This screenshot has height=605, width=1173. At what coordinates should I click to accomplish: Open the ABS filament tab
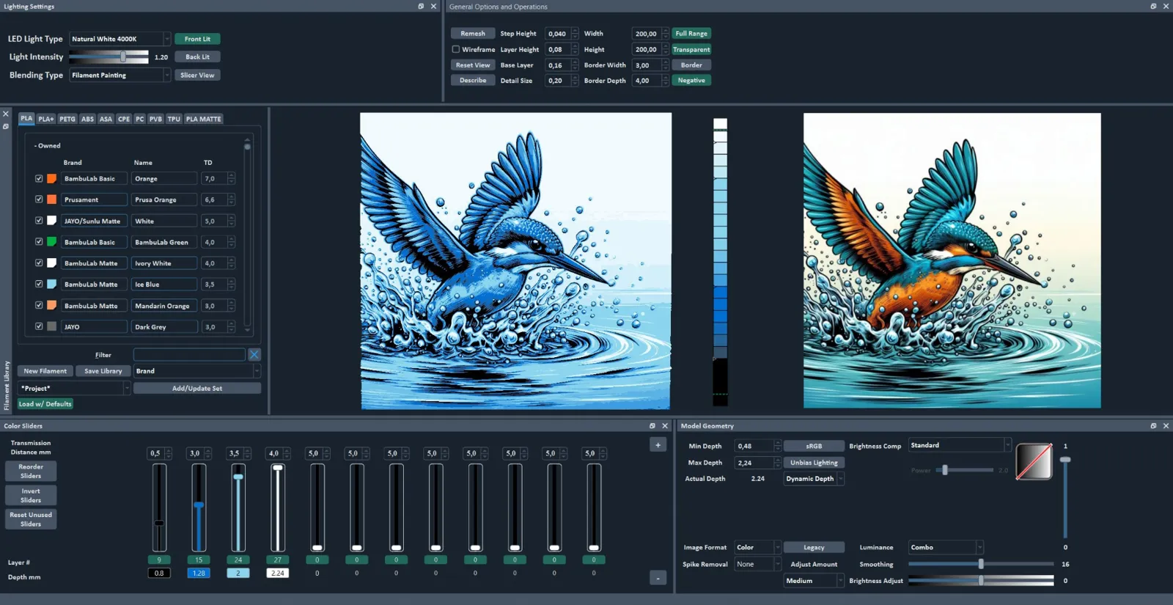tap(88, 119)
